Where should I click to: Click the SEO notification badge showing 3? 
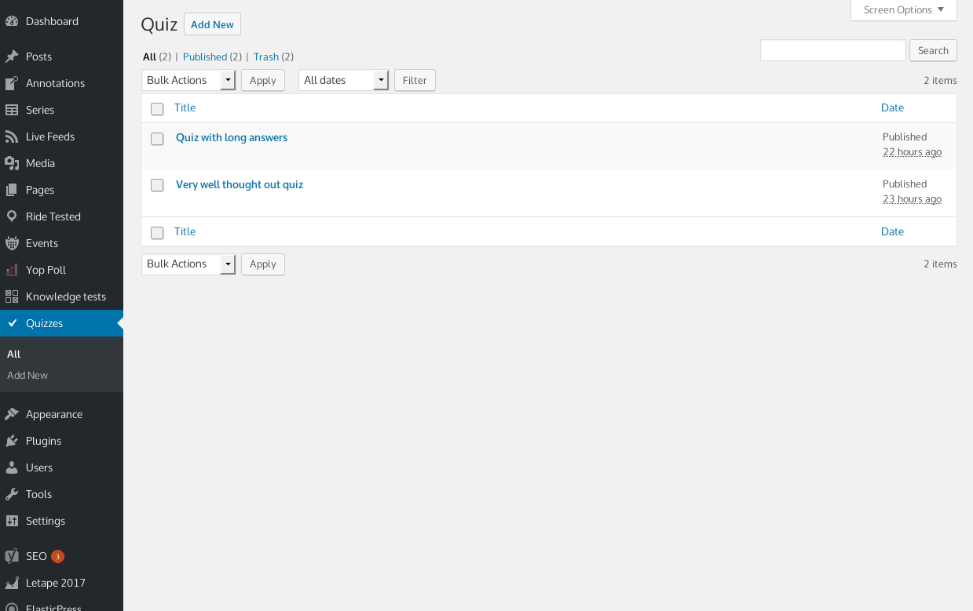57,556
